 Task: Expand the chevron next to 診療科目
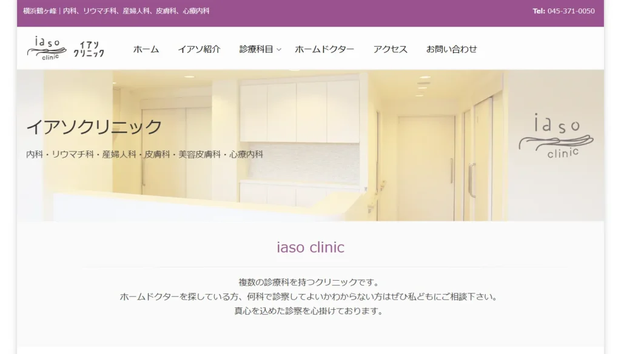coord(279,50)
